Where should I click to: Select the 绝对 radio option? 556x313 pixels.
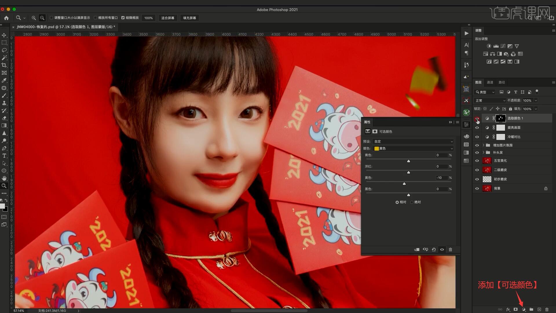click(x=412, y=202)
